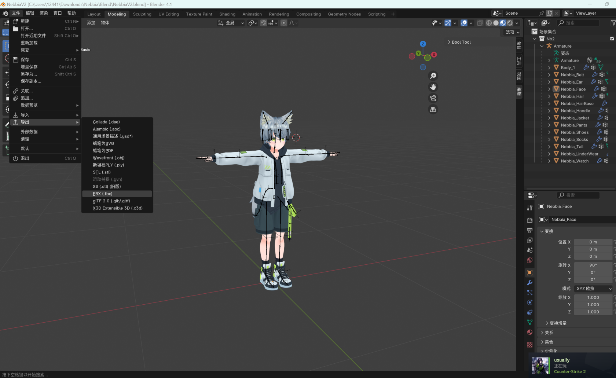Click the 位置 X value field
This screenshot has width=616, height=378.
pyautogui.click(x=593, y=242)
